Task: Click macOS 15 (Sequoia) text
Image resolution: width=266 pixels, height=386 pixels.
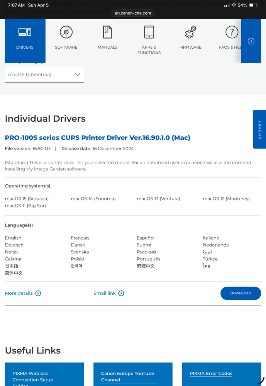Action: (x=27, y=199)
